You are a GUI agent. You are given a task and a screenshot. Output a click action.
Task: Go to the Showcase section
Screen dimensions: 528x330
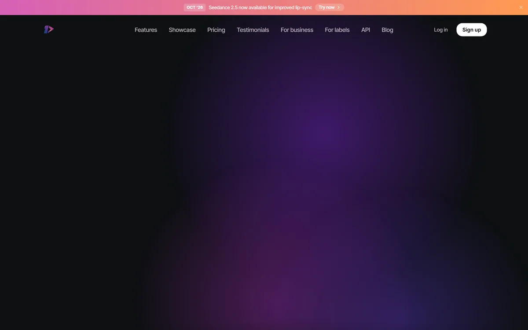(182, 30)
